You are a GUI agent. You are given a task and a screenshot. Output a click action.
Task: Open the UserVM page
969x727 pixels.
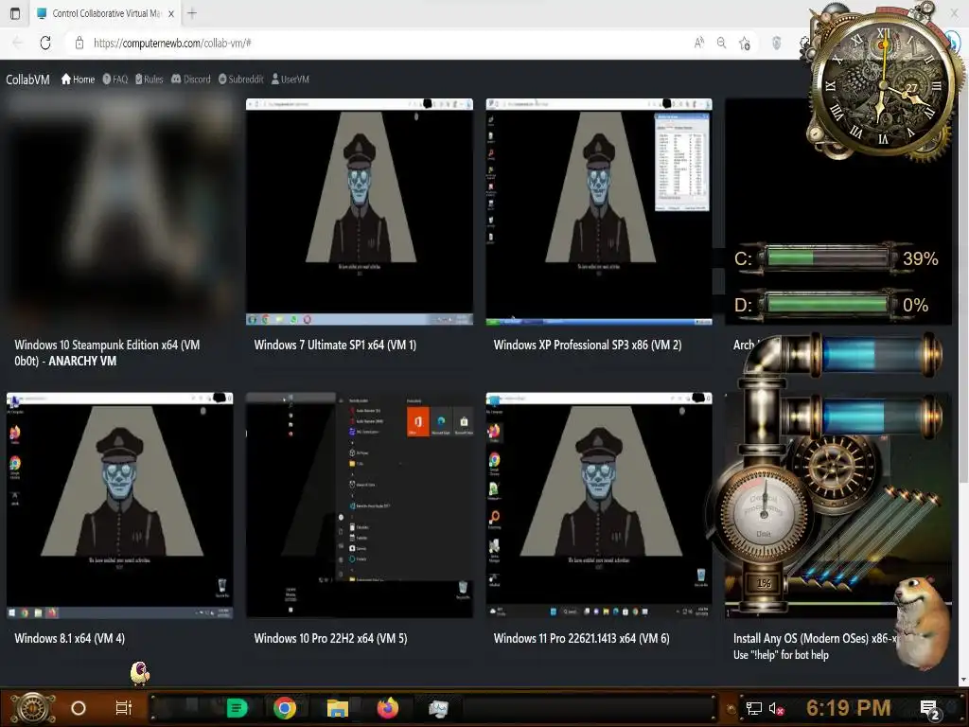290,80
